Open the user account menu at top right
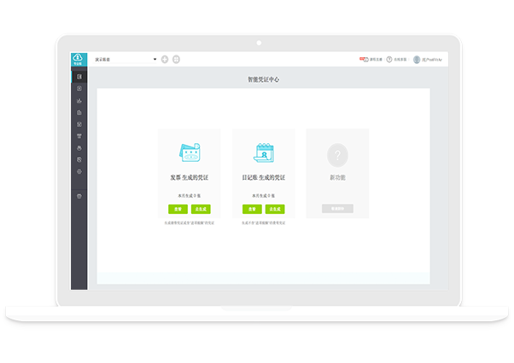The height and width of the screenshot is (363, 514). tap(428, 60)
